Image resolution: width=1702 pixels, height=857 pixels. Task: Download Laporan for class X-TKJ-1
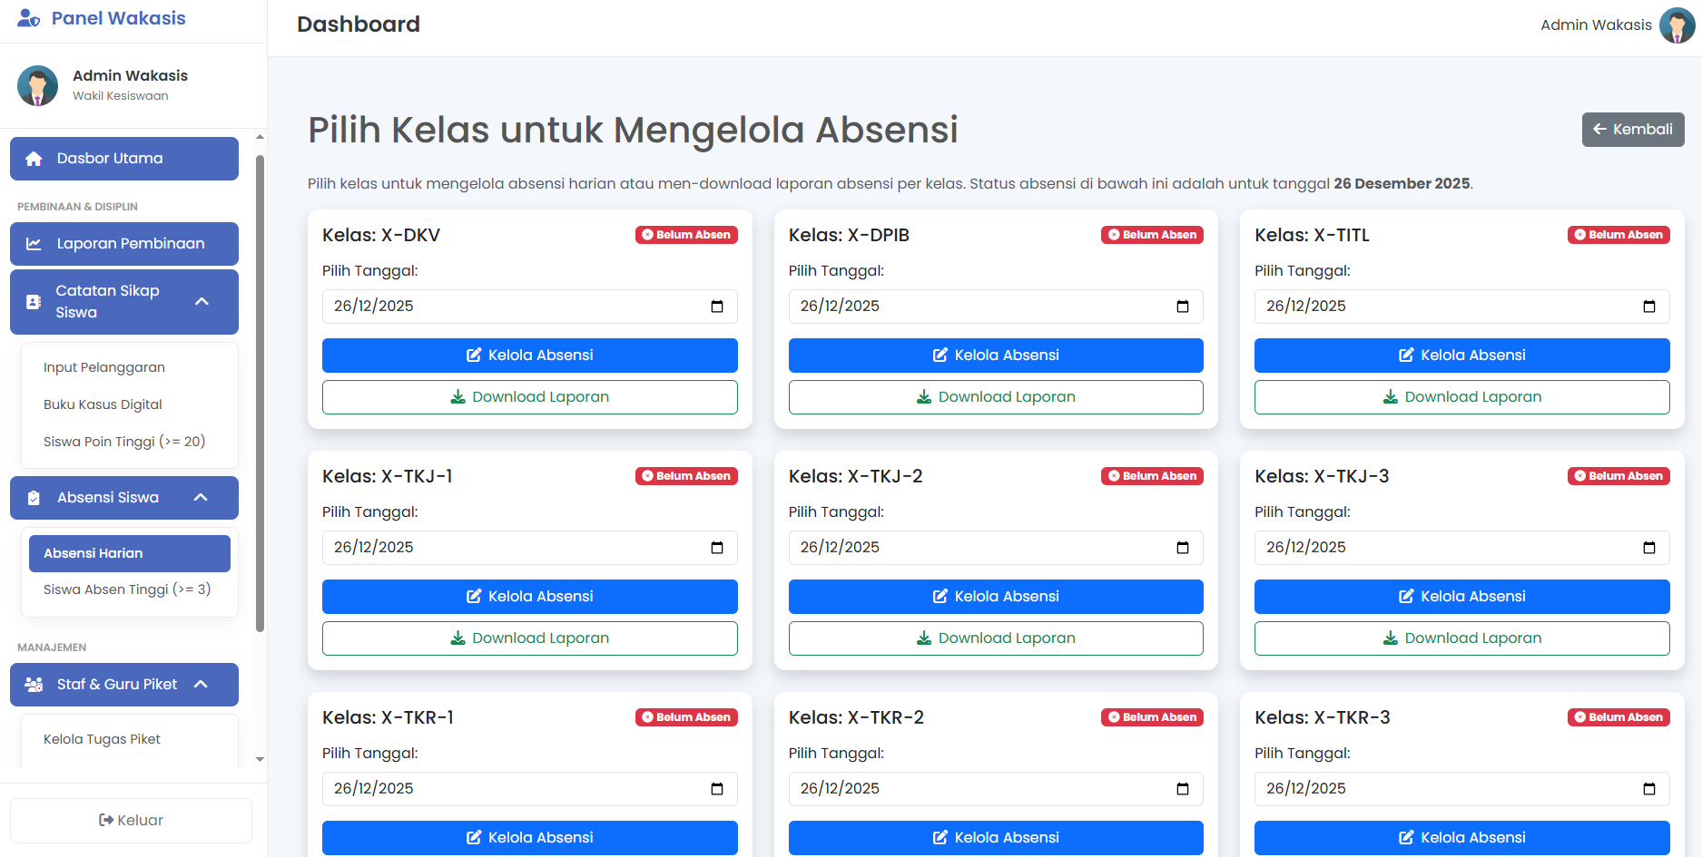(x=529, y=638)
